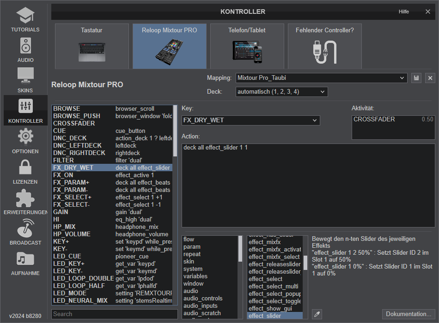439x323 pixels.
Task: Pick the effect_slider action
Action: point(275,316)
